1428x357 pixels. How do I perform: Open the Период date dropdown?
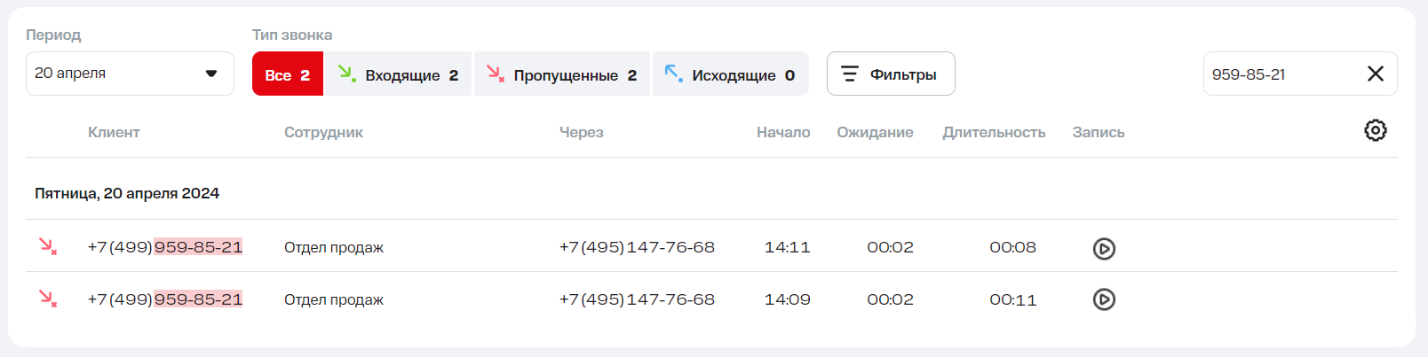click(x=130, y=74)
